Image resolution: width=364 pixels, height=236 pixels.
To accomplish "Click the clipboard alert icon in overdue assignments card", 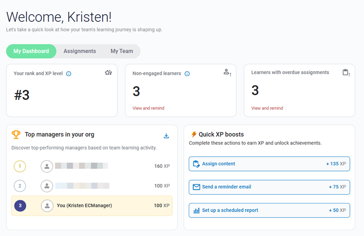I will 346,73.
